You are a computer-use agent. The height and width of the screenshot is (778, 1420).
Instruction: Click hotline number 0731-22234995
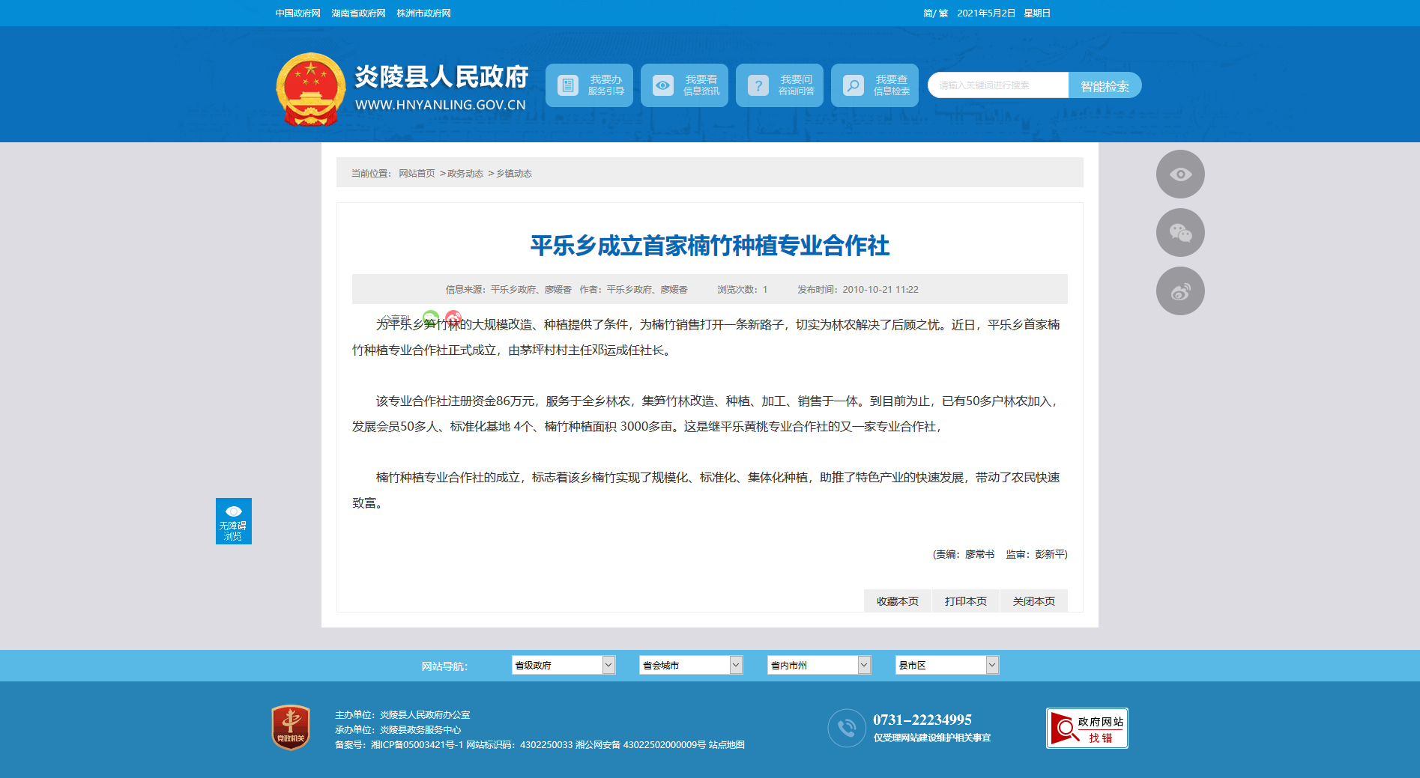922,720
